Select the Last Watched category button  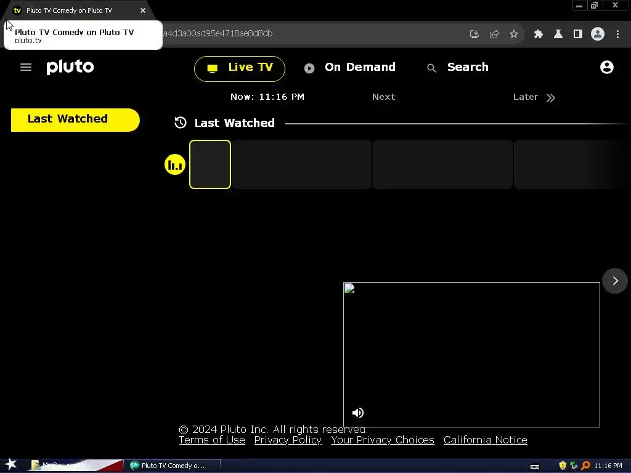(x=75, y=119)
